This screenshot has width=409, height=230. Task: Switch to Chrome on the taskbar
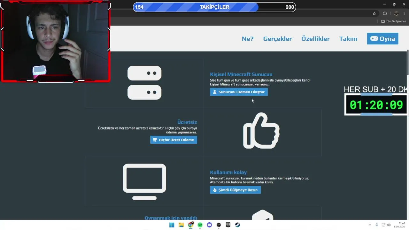[190, 225]
